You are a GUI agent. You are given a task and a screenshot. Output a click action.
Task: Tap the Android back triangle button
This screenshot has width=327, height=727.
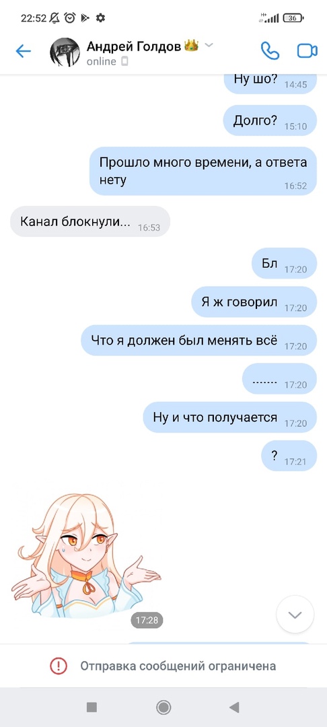(234, 707)
